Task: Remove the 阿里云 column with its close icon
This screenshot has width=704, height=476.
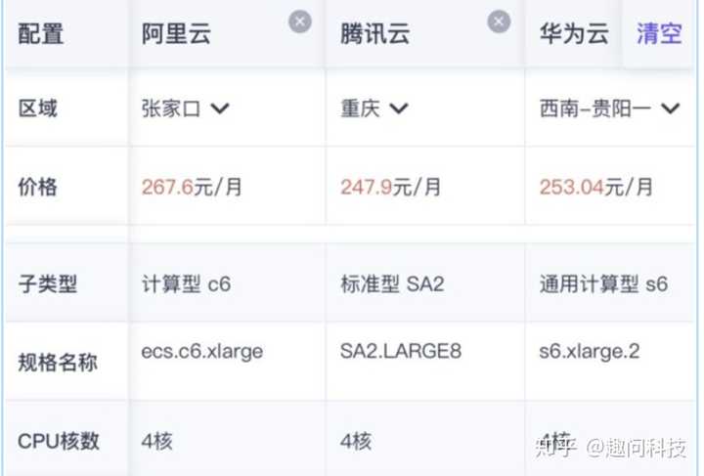Action: [300, 21]
